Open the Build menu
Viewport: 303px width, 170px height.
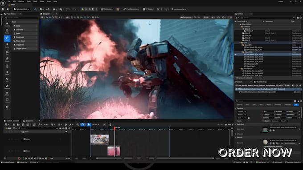coord(35,1)
